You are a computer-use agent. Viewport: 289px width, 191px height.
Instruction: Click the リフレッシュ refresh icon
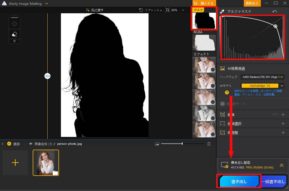coord(141,10)
